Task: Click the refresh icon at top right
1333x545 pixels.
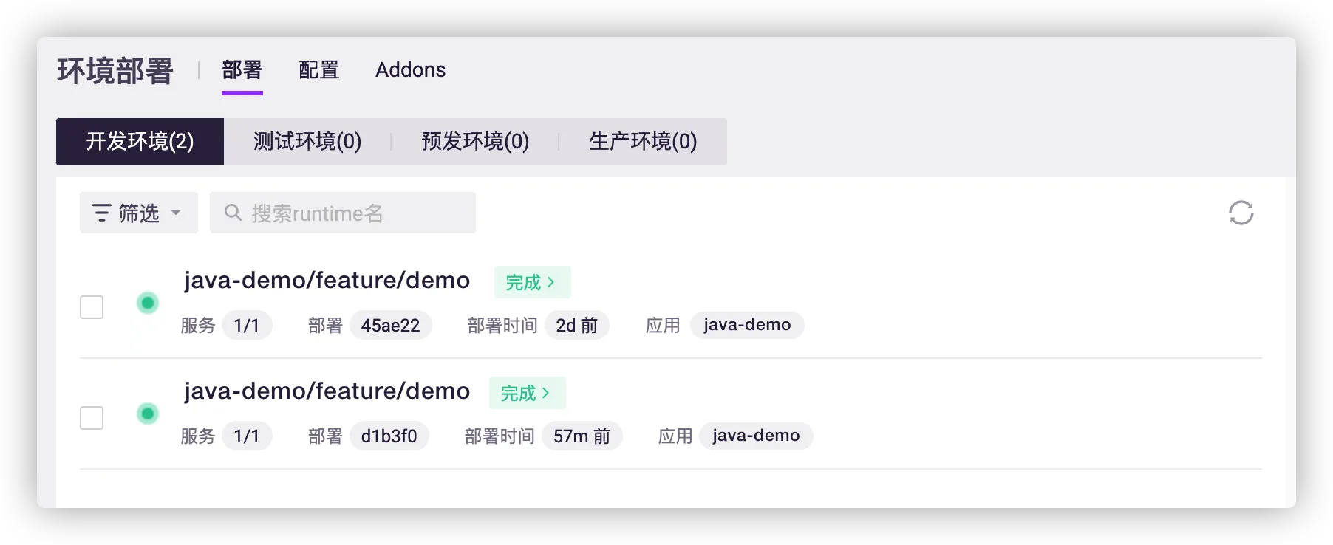Action: (1241, 213)
